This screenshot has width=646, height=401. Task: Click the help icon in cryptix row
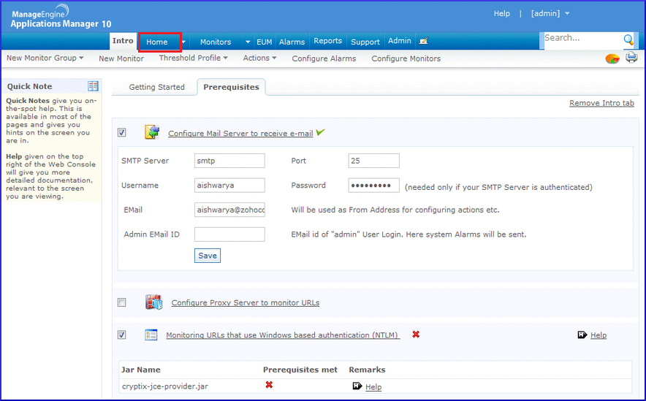[x=357, y=386]
